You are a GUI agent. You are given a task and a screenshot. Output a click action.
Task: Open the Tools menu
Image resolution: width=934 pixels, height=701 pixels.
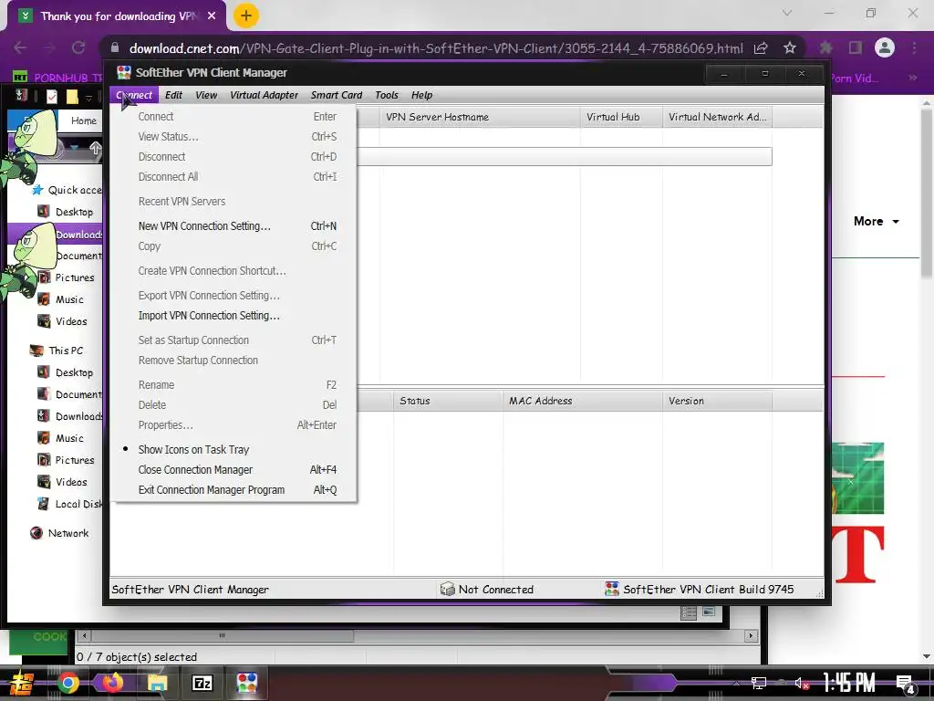[386, 95]
